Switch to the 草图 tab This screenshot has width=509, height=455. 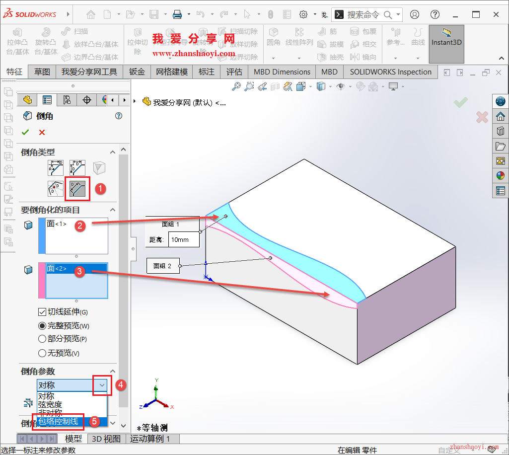pyautogui.click(x=42, y=72)
